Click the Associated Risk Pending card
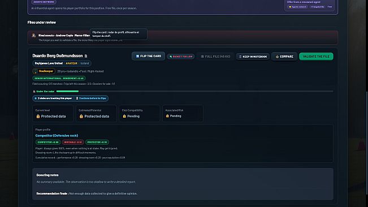 (183, 113)
